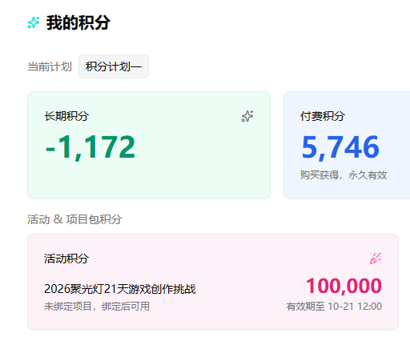Open the 积分计划一 plan badge
Image resolution: width=410 pixels, height=341 pixels.
click(114, 66)
